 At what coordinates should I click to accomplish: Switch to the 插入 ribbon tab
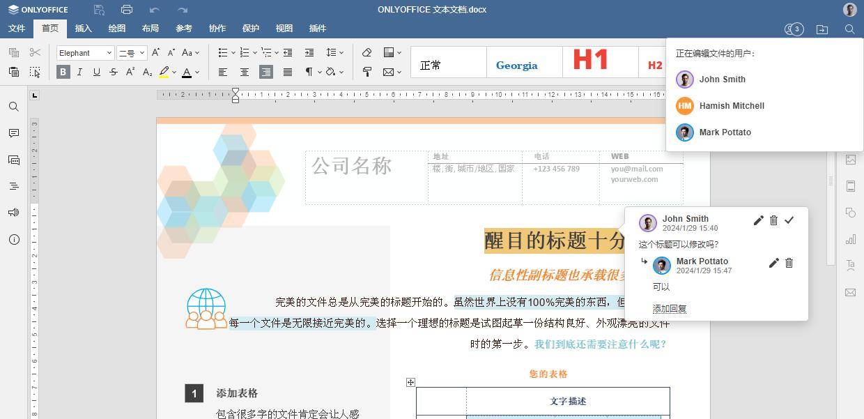pos(83,29)
